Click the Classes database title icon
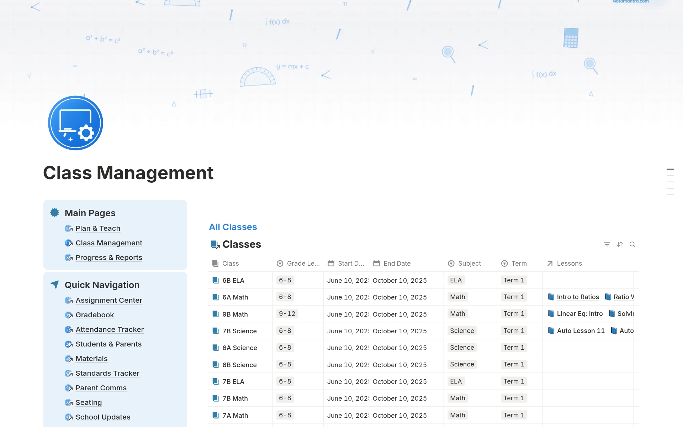683x427 pixels. (x=215, y=244)
